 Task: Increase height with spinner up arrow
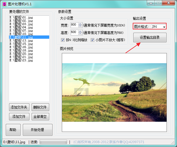80,31
